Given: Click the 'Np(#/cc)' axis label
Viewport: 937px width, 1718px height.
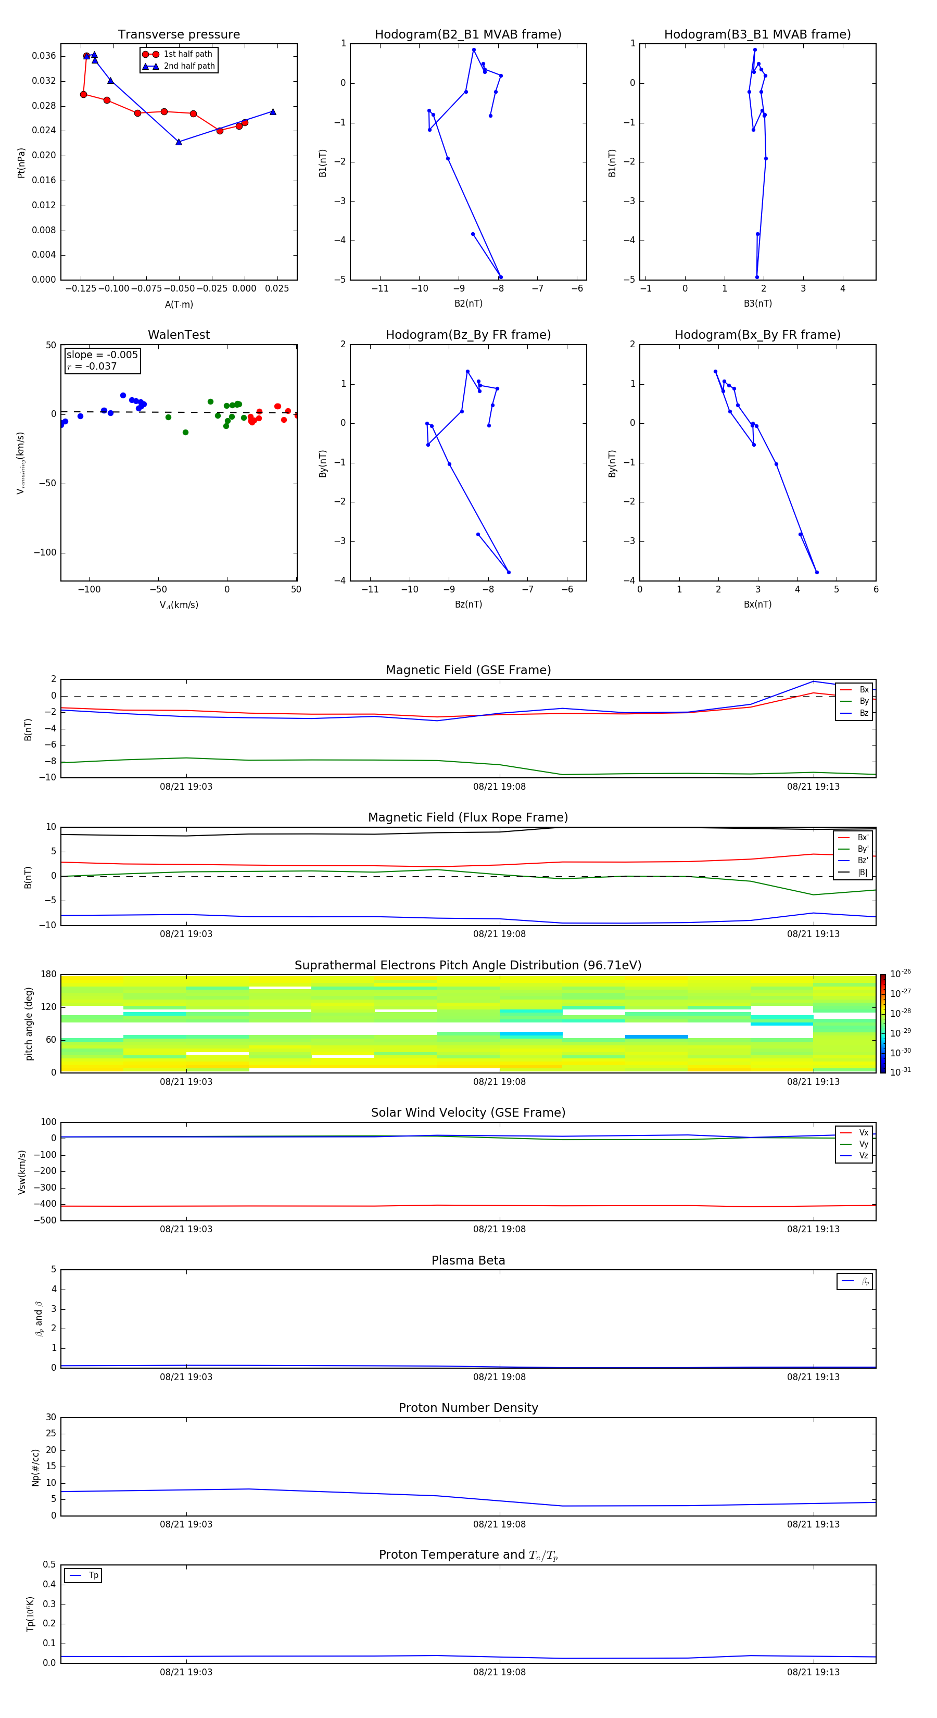Looking at the screenshot, I should point(35,1467).
